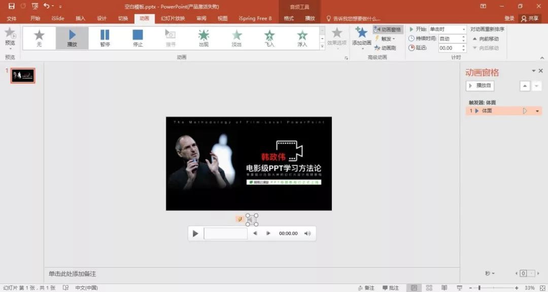Select the 播放 play animation effect

(72, 38)
